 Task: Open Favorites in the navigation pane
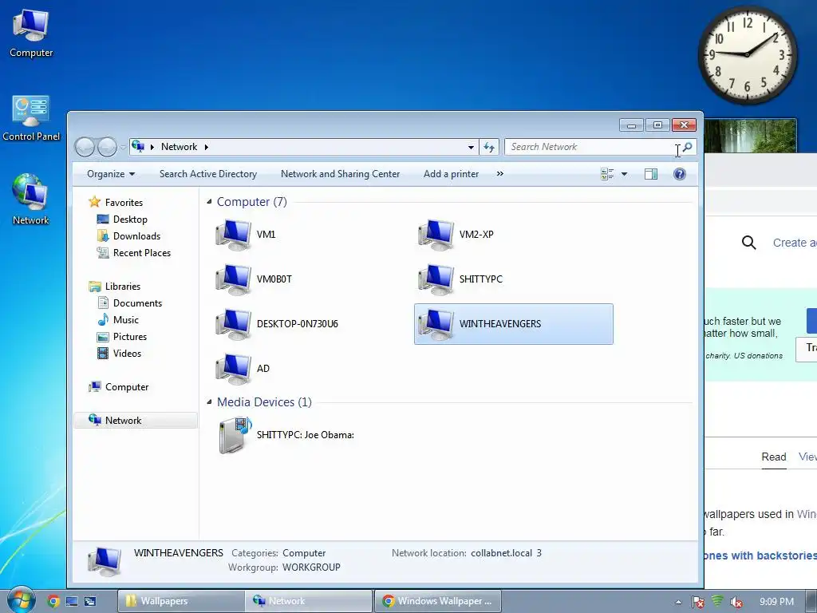124,202
